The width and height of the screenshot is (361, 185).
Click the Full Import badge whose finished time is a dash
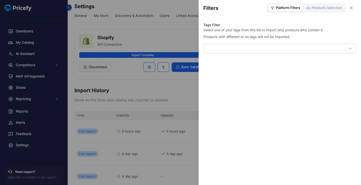[x=87, y=177]
